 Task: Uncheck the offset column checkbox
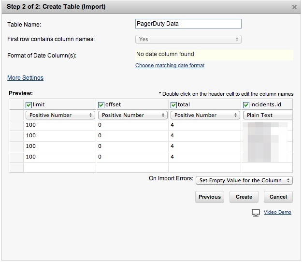pos(101,105)
